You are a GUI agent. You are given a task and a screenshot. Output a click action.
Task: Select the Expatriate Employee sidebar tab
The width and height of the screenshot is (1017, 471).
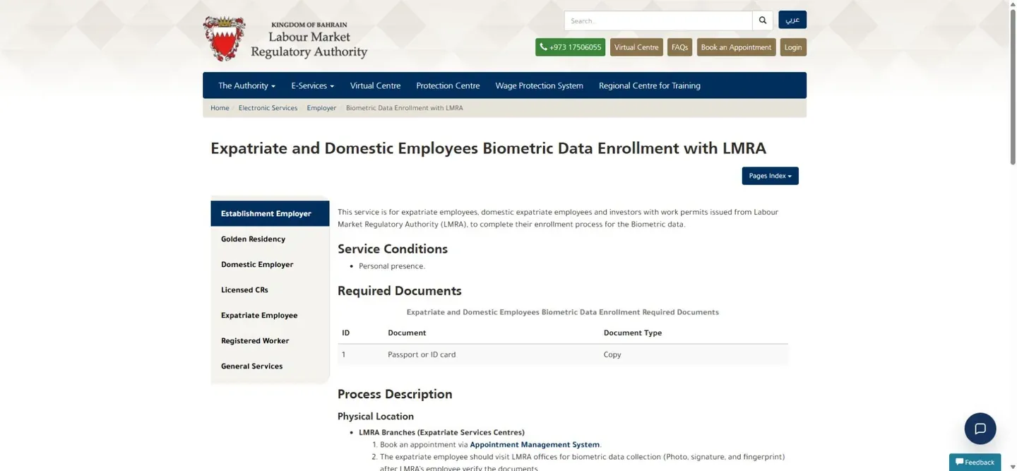coord(270,315)
